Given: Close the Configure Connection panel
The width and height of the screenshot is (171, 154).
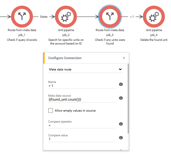Looking at the screenshot, I should [x=124, y=58].
